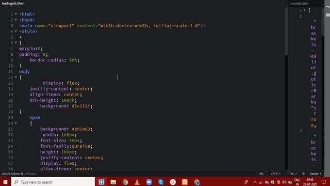The width and height of the screenshot is (330, 186).
Task: Open the second Chrome profile taskbar icon
Action: (197, 182)
